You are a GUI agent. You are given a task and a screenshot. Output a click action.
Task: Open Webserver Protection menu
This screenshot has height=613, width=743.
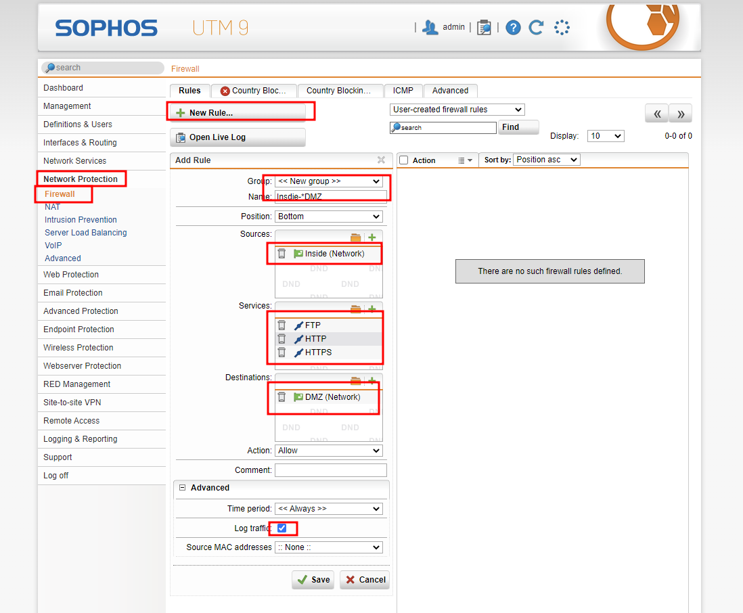coord(82,366)
